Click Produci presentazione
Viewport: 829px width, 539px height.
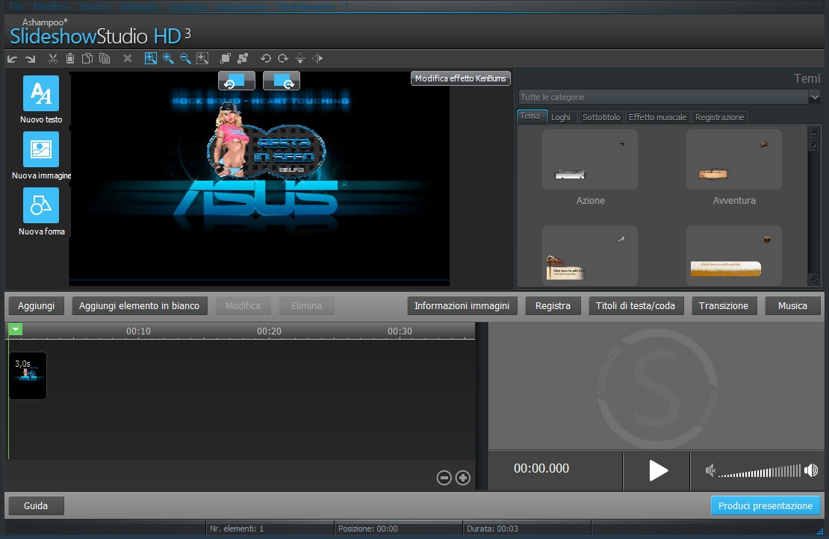point(765,505)
